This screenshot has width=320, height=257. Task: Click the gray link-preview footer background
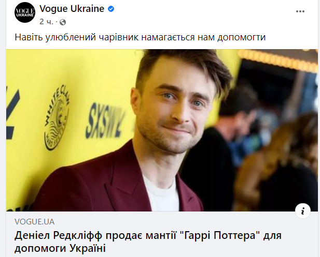162,234
